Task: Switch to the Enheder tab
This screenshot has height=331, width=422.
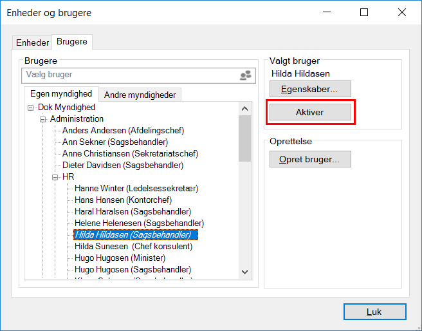Action: coord(33,43)
